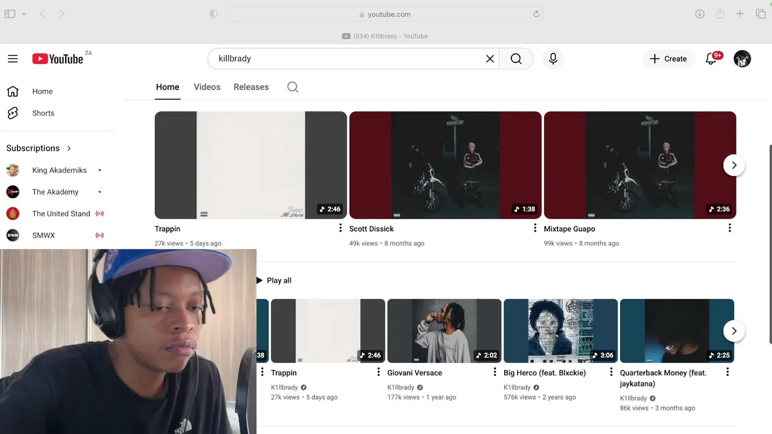Play Giovani Versace thumbnail

point(445,331)
